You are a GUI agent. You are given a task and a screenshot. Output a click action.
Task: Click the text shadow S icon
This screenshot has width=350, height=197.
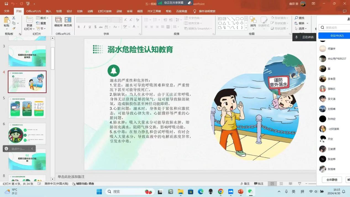pyautogui.click(x=95, y=27)
